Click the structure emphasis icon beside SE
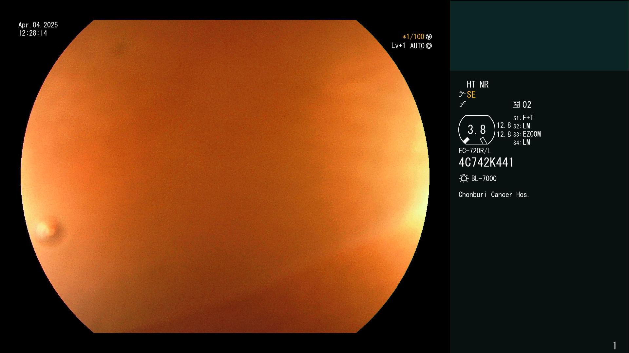 (462, 94)
